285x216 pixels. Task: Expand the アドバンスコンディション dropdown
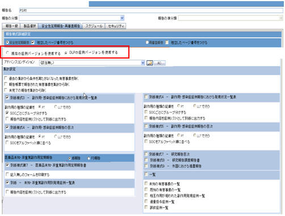[x=143, y=63]
